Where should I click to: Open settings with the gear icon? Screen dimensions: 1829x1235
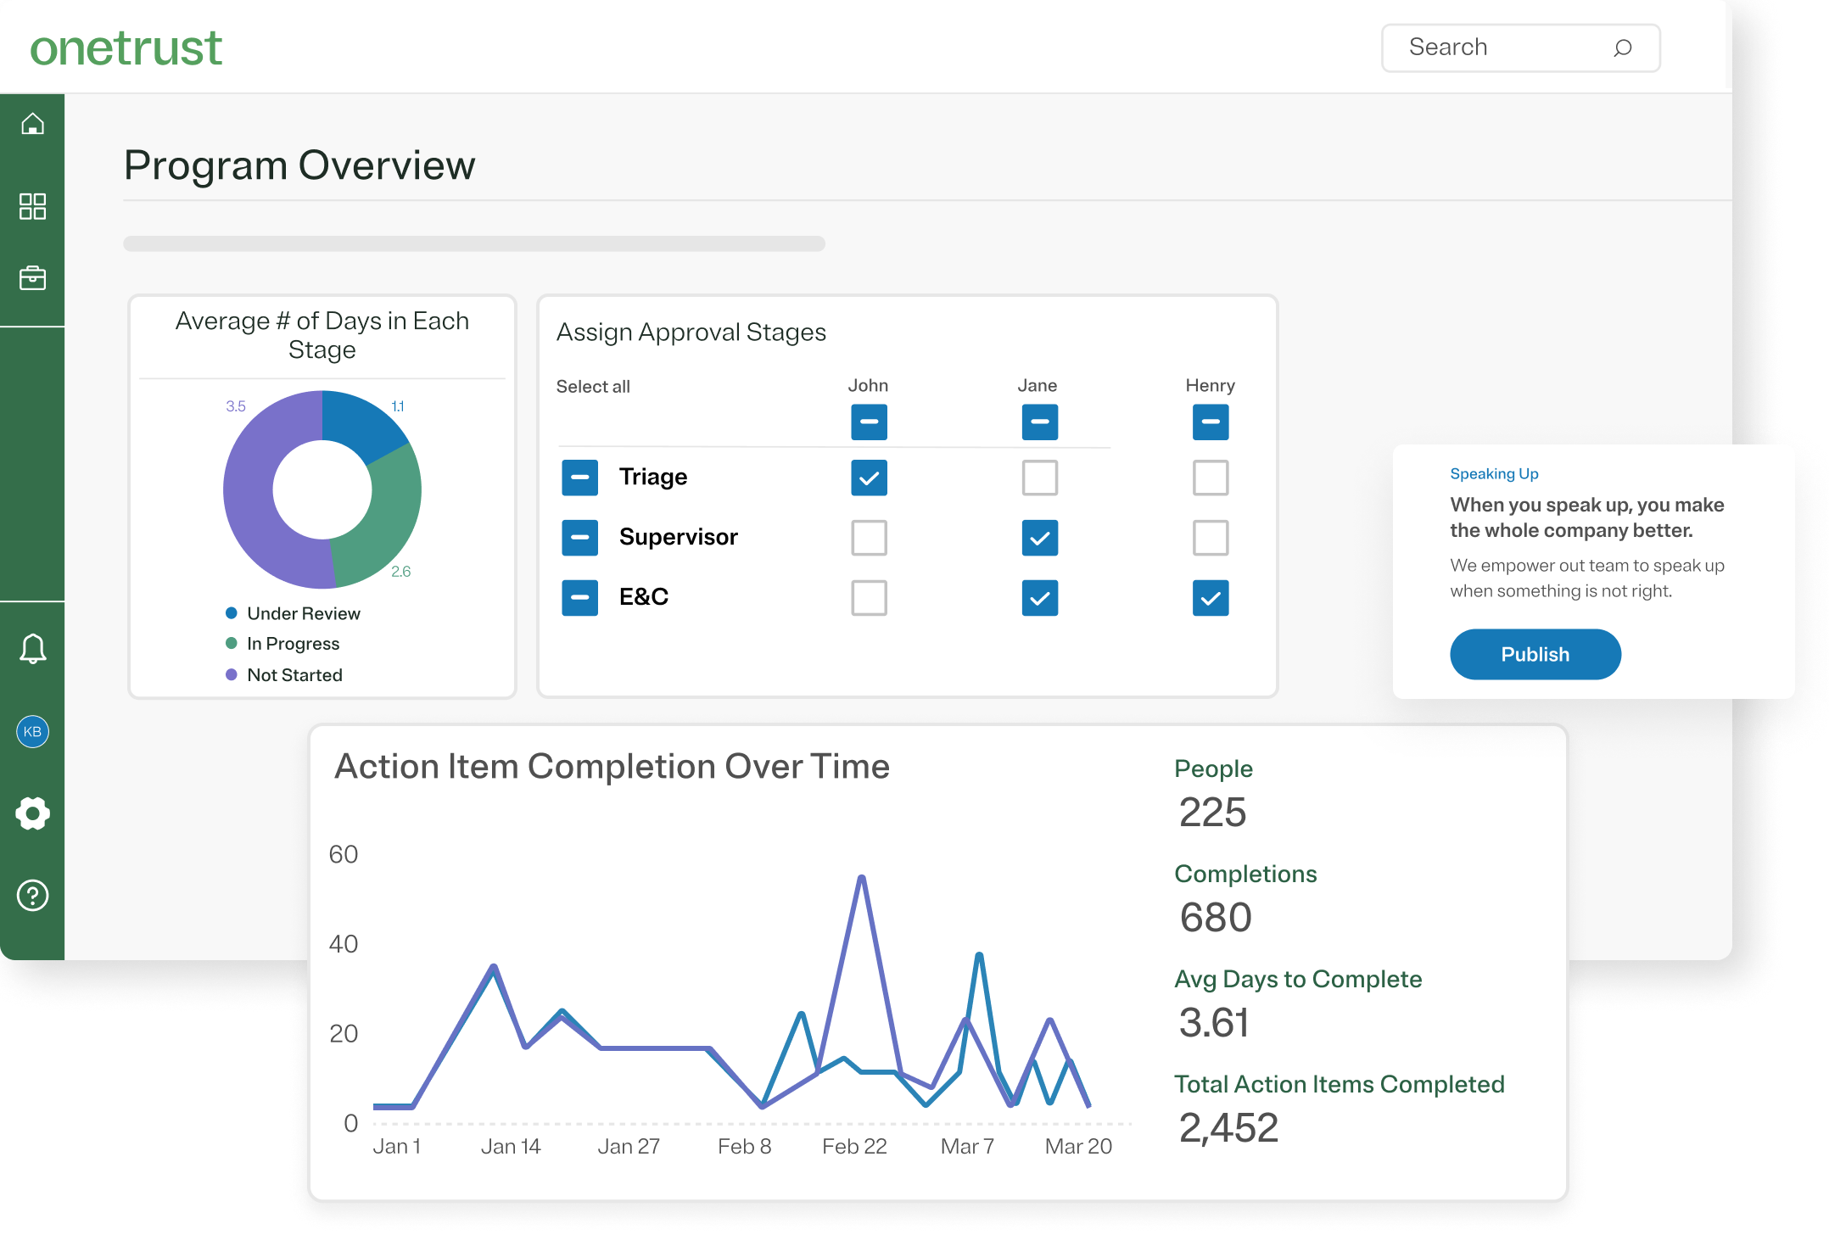[32, 813]
